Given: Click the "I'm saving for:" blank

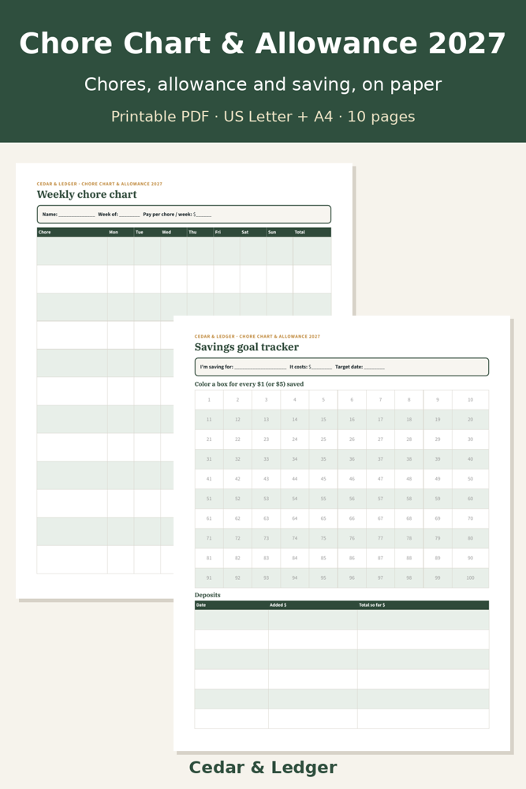Looking at the screenshot, I should (260, 367).
